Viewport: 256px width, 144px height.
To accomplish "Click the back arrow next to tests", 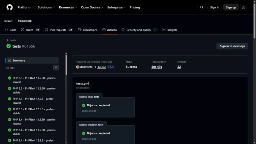I will [x=8, y=40].
